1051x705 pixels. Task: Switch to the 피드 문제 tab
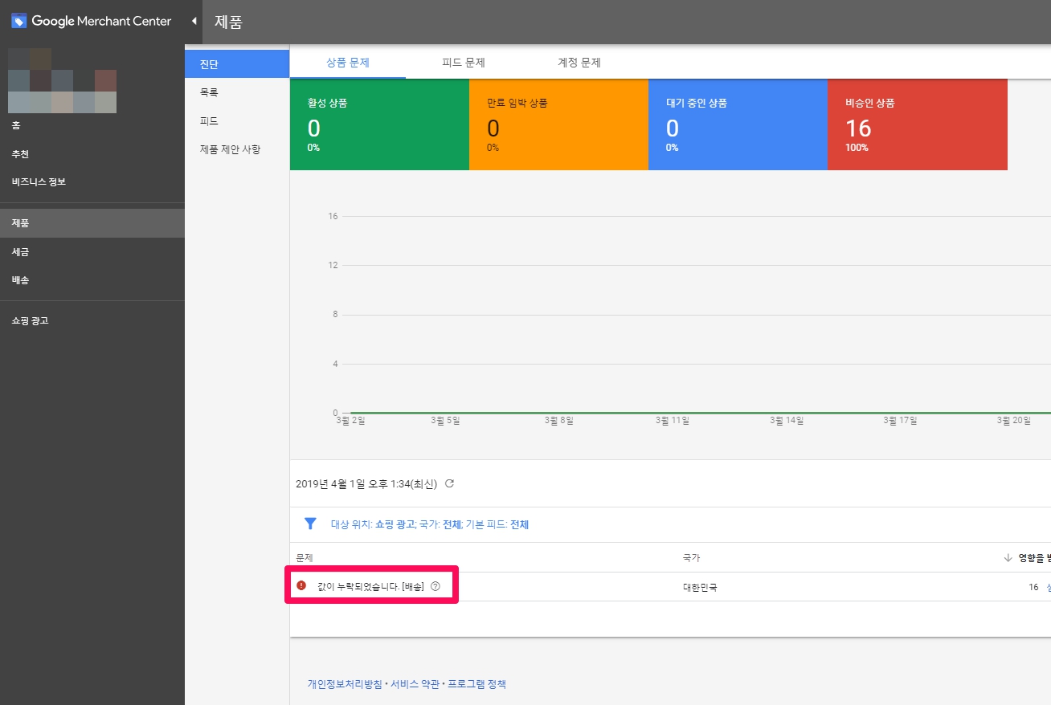click(464, 63)
